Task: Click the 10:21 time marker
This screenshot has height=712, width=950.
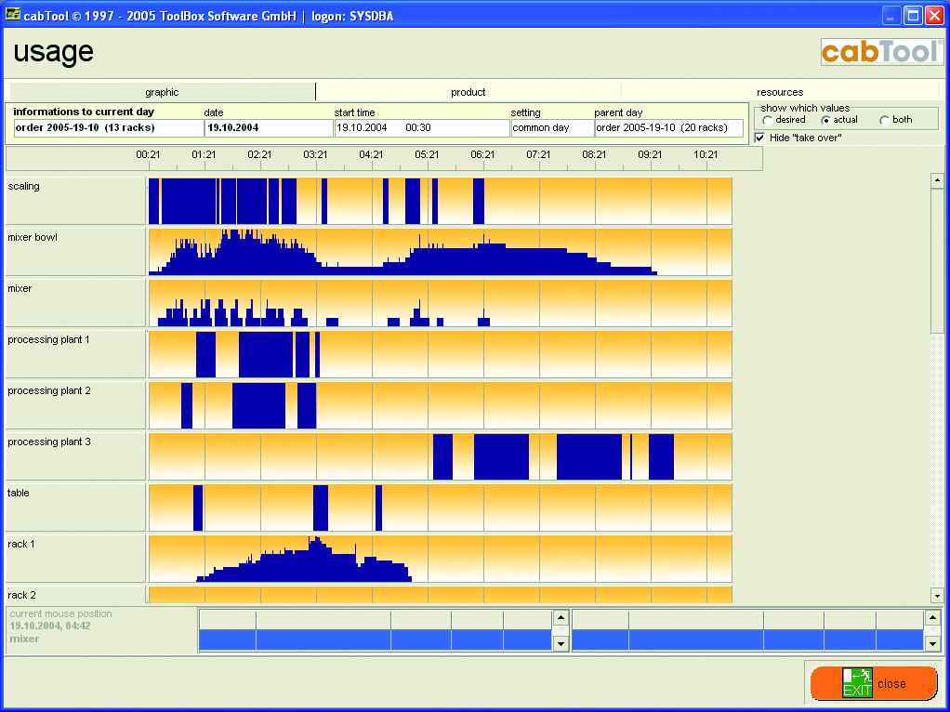Action: 706,154
